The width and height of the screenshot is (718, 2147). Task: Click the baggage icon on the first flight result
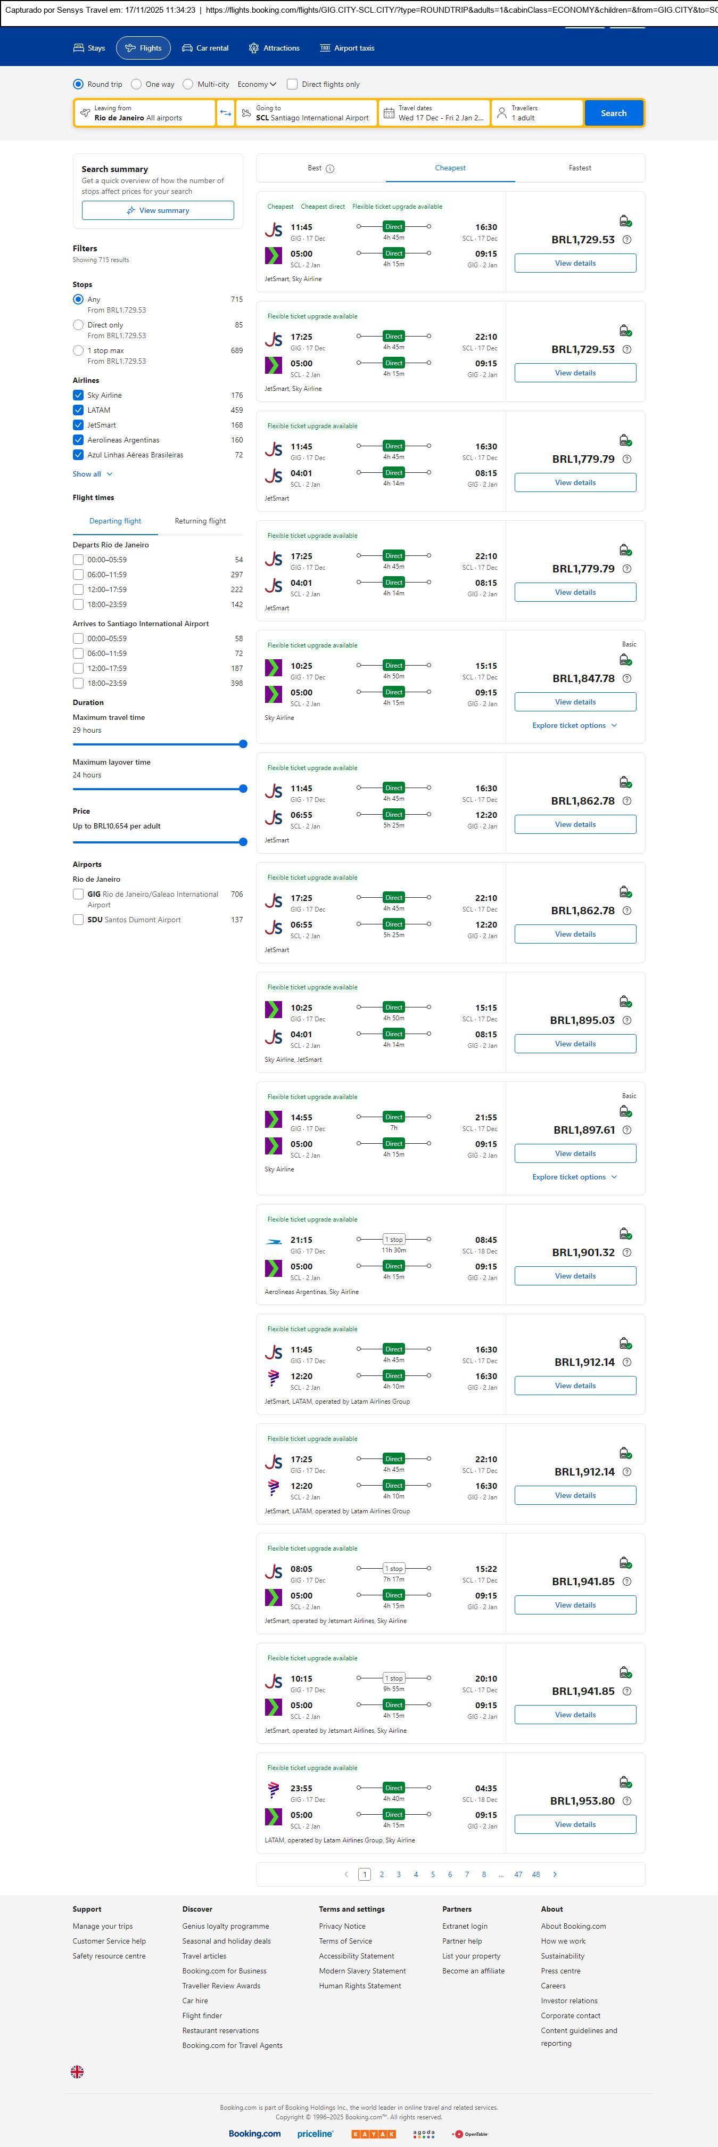pos(625,221)
